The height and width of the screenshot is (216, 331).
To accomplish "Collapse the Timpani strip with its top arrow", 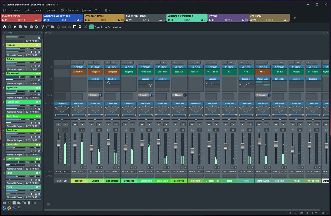I will tap(86, 62).
